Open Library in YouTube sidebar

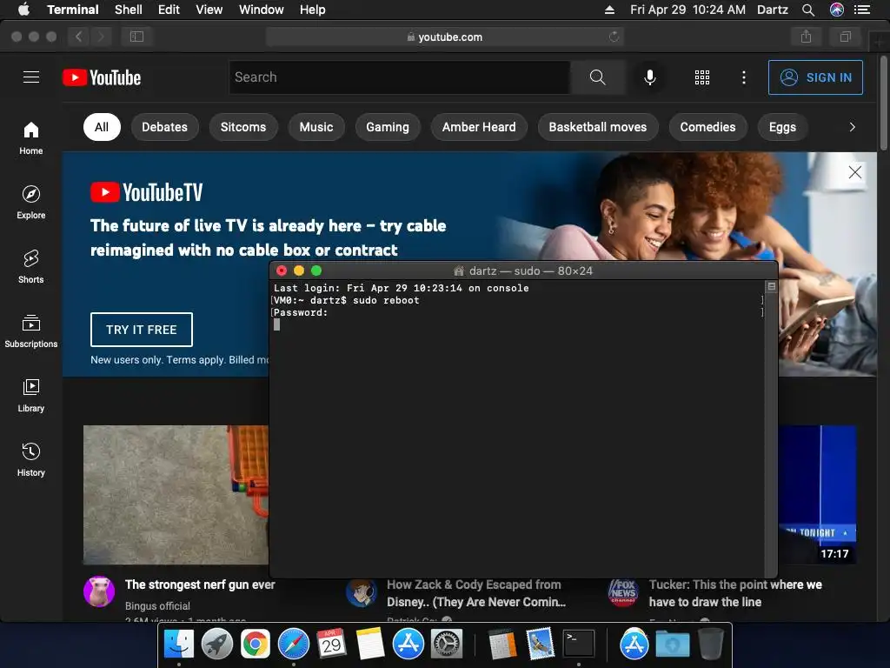(31, 396)
